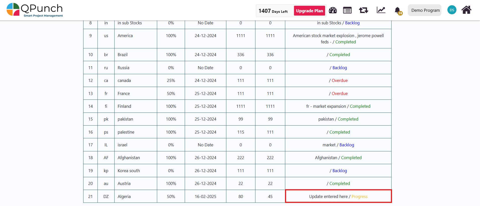480x206 pixels.
Task: Click Completed status in America row
Action: tap(345, 42)
